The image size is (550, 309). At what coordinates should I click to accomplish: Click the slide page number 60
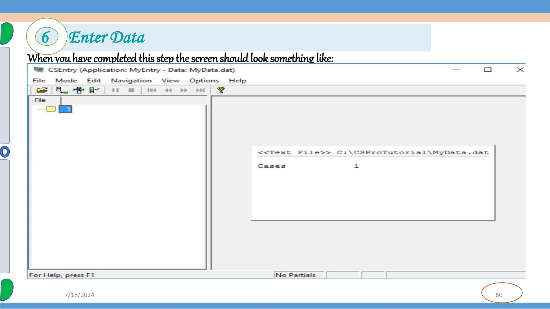pos(499,295)
